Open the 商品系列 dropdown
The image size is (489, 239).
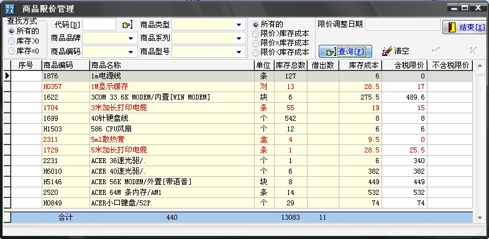[239, 39]
